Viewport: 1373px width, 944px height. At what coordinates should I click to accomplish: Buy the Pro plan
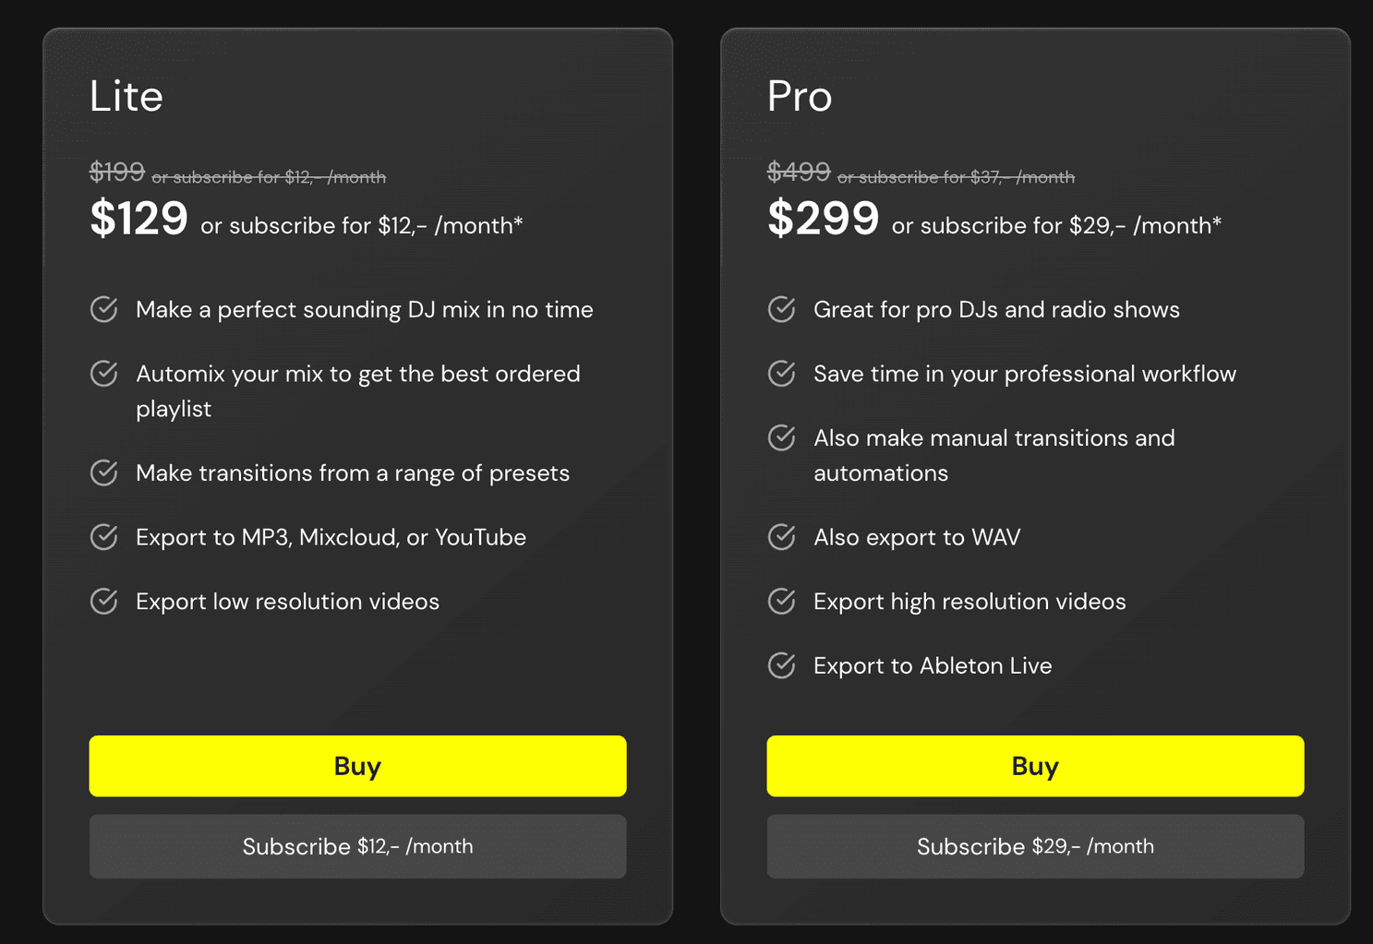[1035, 766]
